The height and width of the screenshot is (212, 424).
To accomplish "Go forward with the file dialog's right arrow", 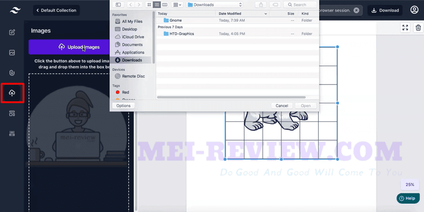I will click(139, 4).
